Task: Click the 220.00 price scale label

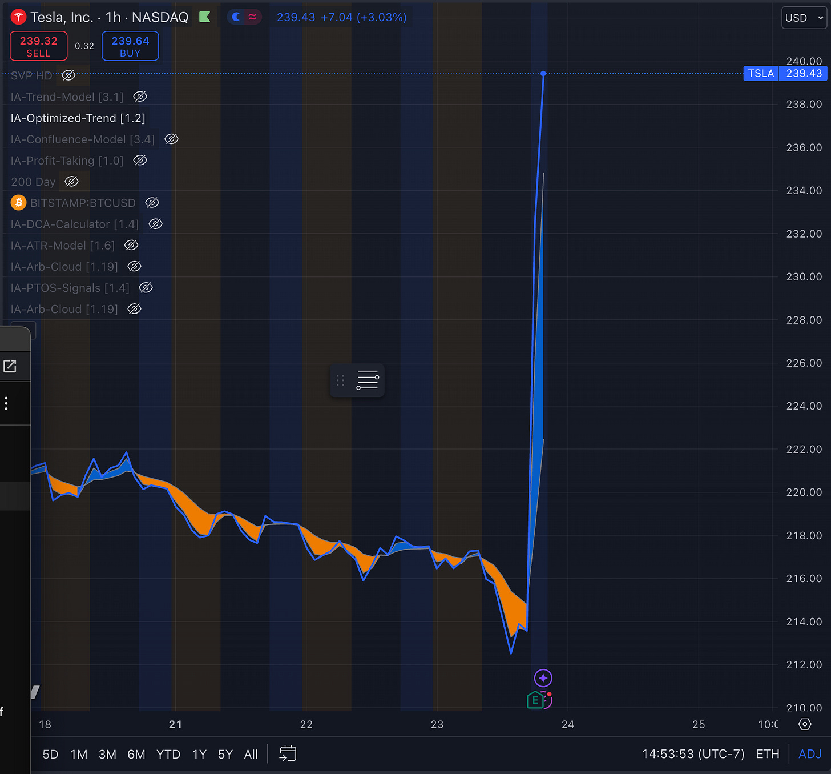Action: (804, 492)
